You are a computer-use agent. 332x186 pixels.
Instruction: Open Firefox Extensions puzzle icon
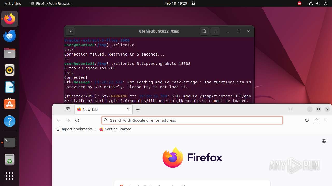316,120
